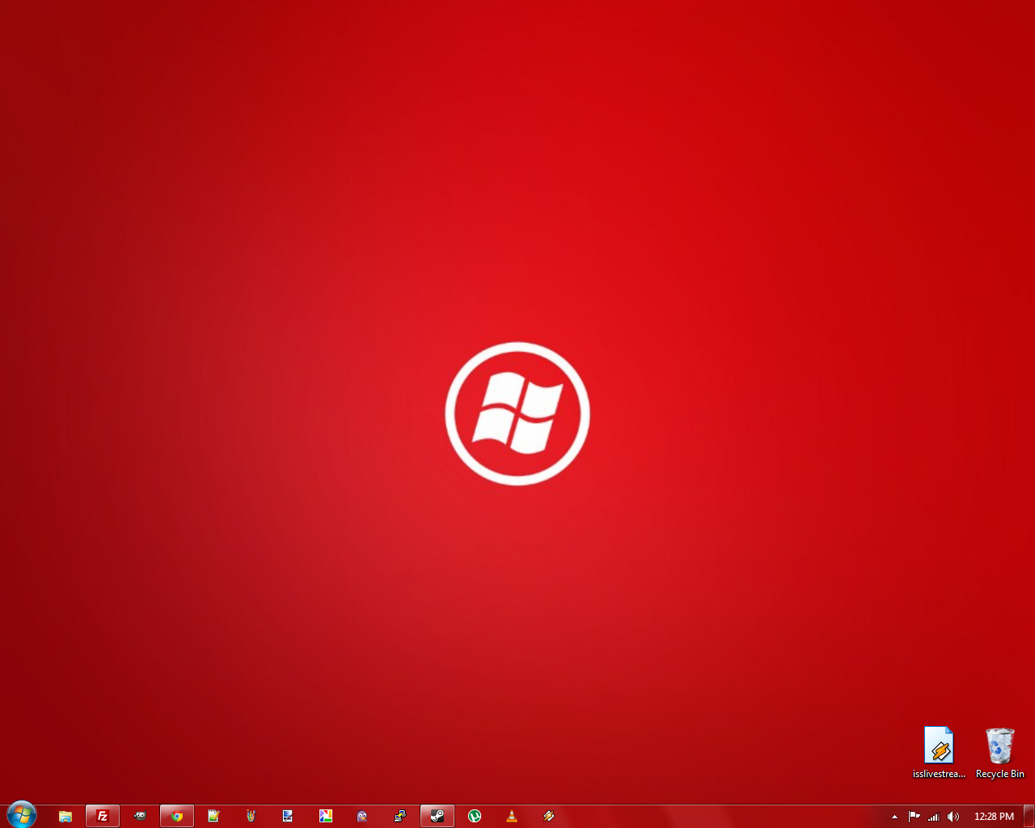Launch Winamp from the taskbar
This screenshot has height=828, width=1035.
tap(549, 816)
